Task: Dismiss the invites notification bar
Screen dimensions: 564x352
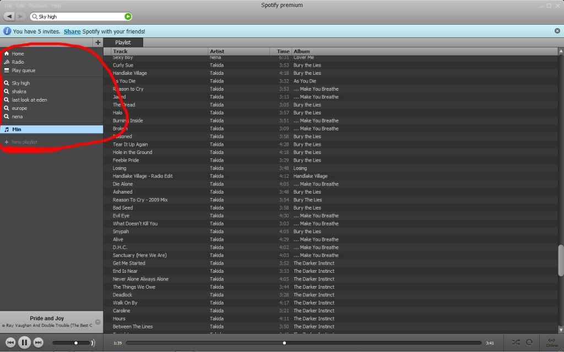Action: point(557,31)
